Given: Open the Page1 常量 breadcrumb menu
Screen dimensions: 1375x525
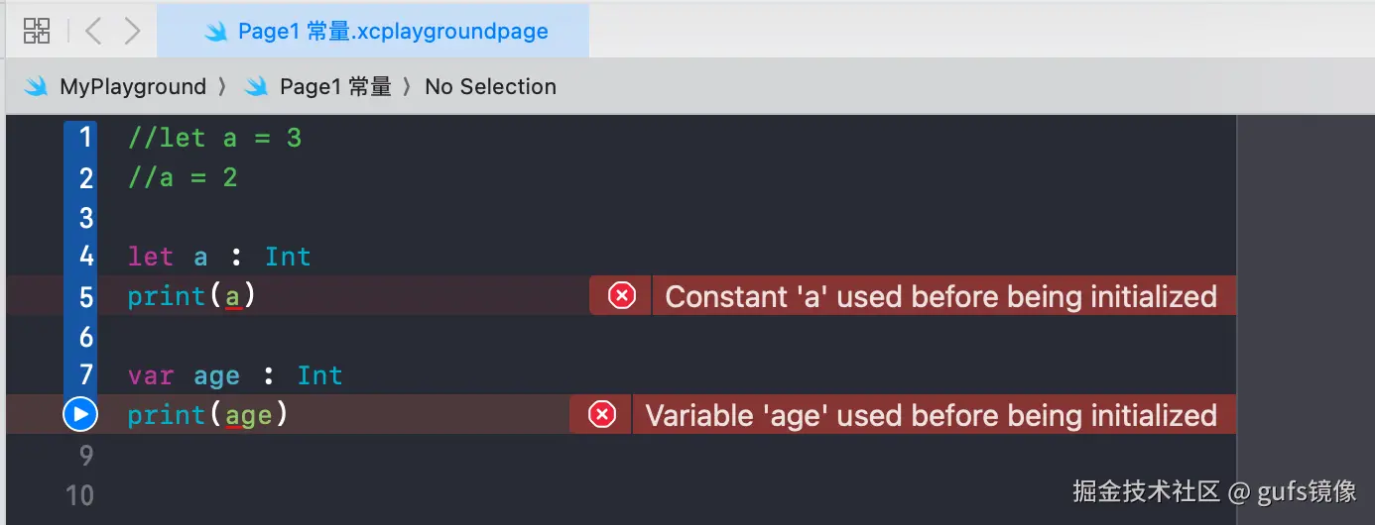Looking at the screenshot, I should (x=335, y=87).
